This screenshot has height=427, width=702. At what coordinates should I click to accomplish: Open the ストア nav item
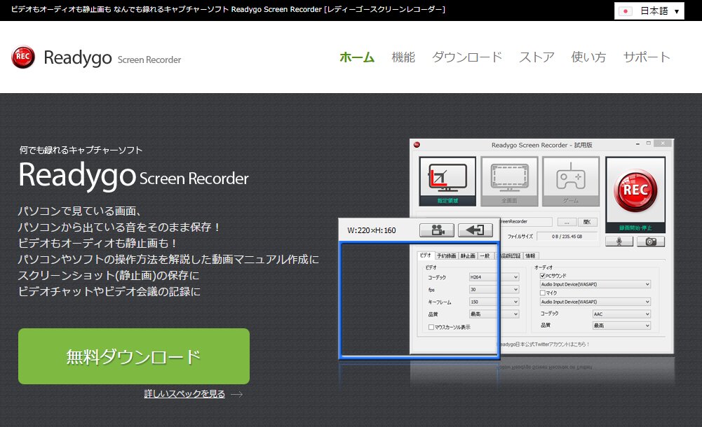coord(536,57)
